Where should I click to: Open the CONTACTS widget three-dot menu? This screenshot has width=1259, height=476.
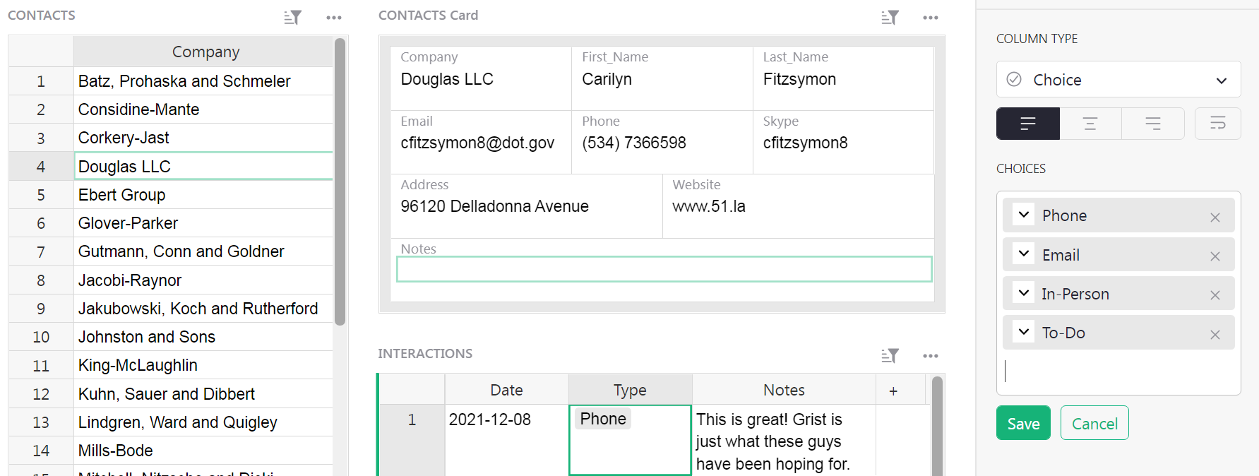click(x=334, y=18)
